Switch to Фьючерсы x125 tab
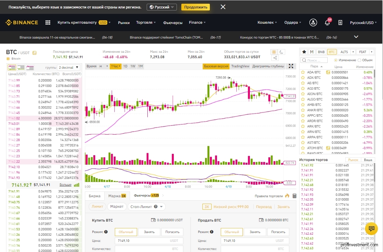This screenshot has height=252, width=383. pos(147,195)
